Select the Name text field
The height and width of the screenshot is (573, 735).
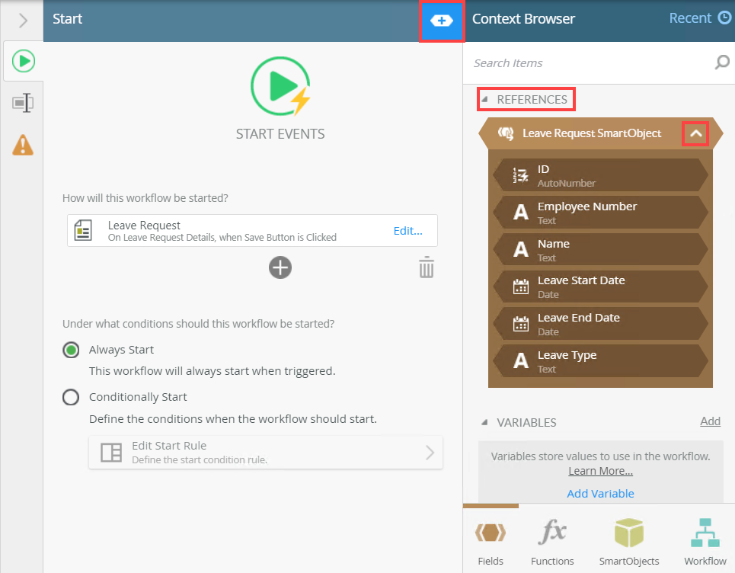pos(600,249)
